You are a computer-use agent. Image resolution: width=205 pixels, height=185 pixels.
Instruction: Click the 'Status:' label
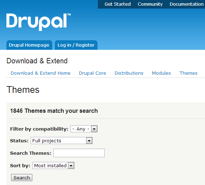(19, 141)
